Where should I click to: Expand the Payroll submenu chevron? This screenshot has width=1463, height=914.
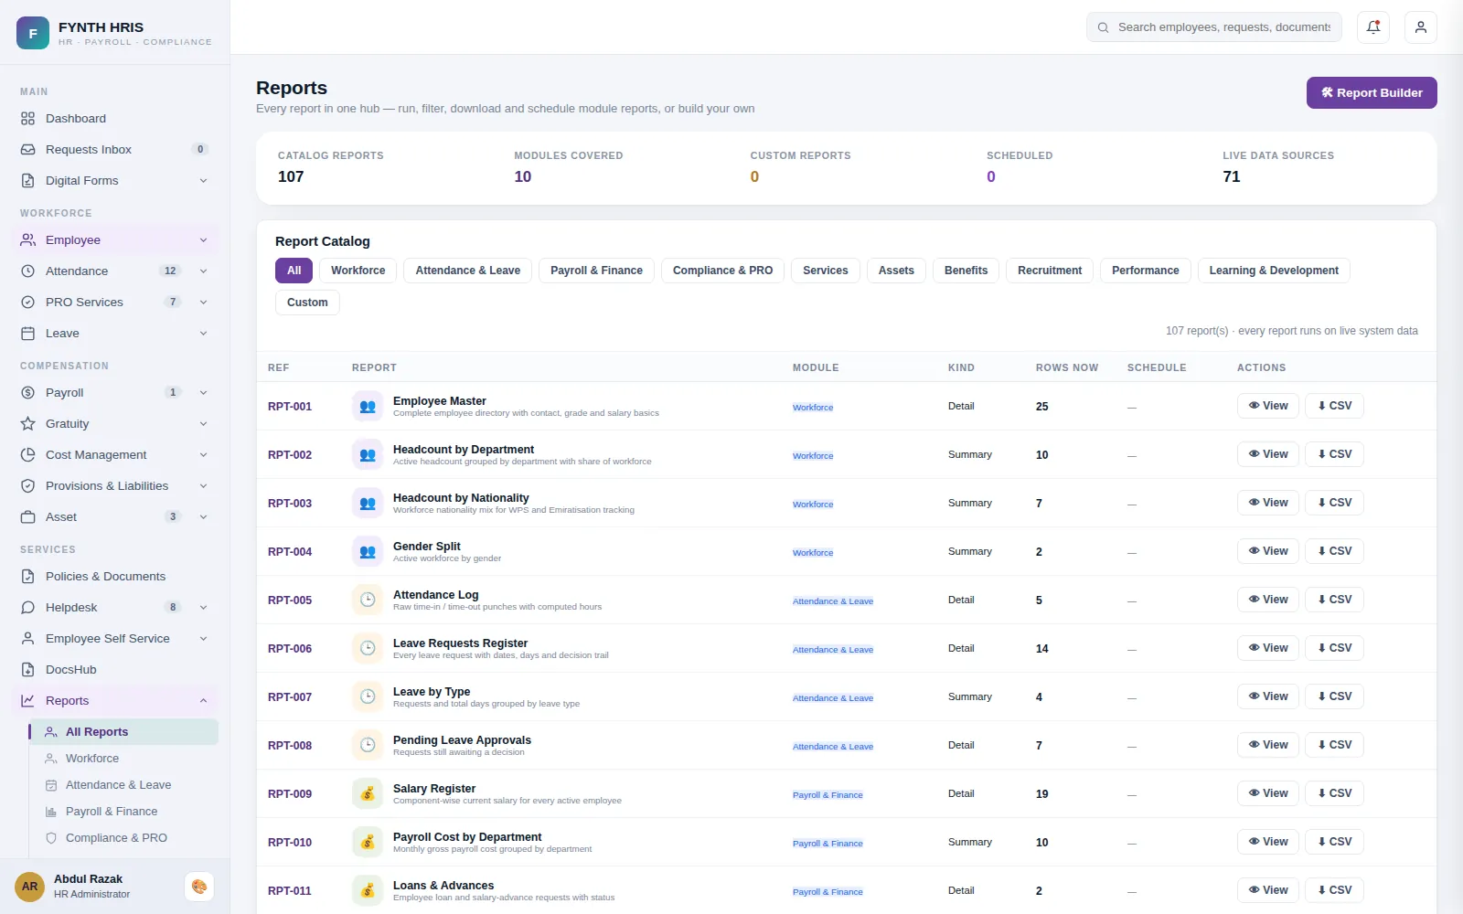(203, 393)
